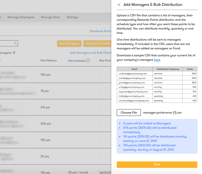Click the Email header in sample table
The width and height of the screenshot is (202, 174).
pyautogui.click(x=134, y=69)
